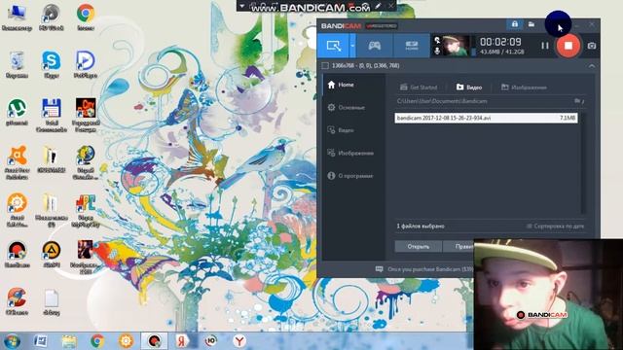The height and width of the screenshot is (350, 623).
Task: Open webcam overlay preview thumbnail in Bandicam header
Action: (x=456, y=46)
